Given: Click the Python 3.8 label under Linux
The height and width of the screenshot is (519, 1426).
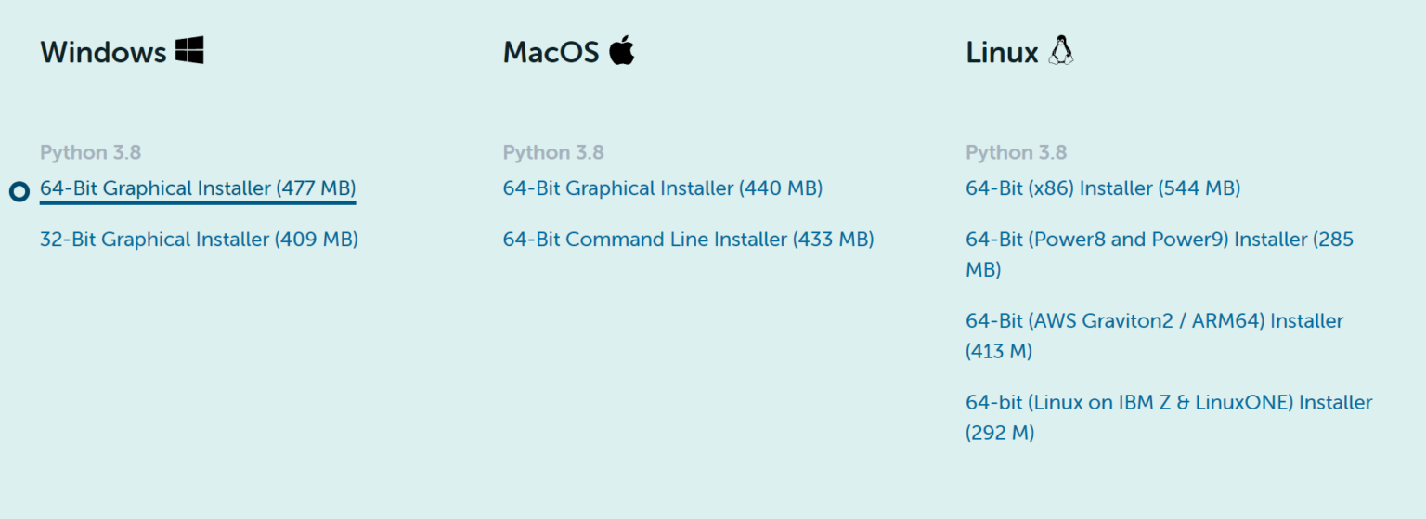Looking at the screenshot, I should coord(1016,152).
